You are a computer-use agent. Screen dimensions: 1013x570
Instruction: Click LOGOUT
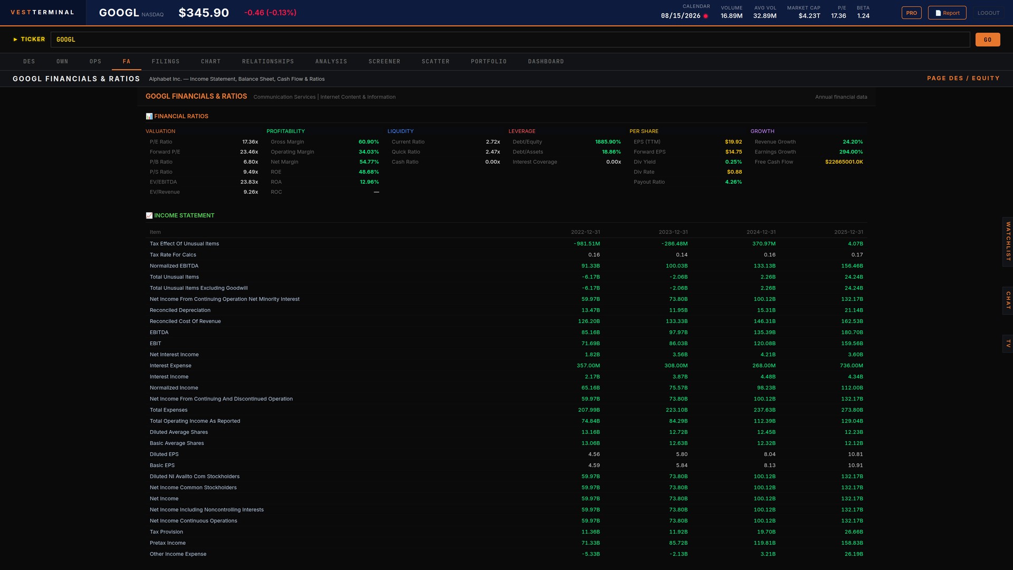[989, 13]
